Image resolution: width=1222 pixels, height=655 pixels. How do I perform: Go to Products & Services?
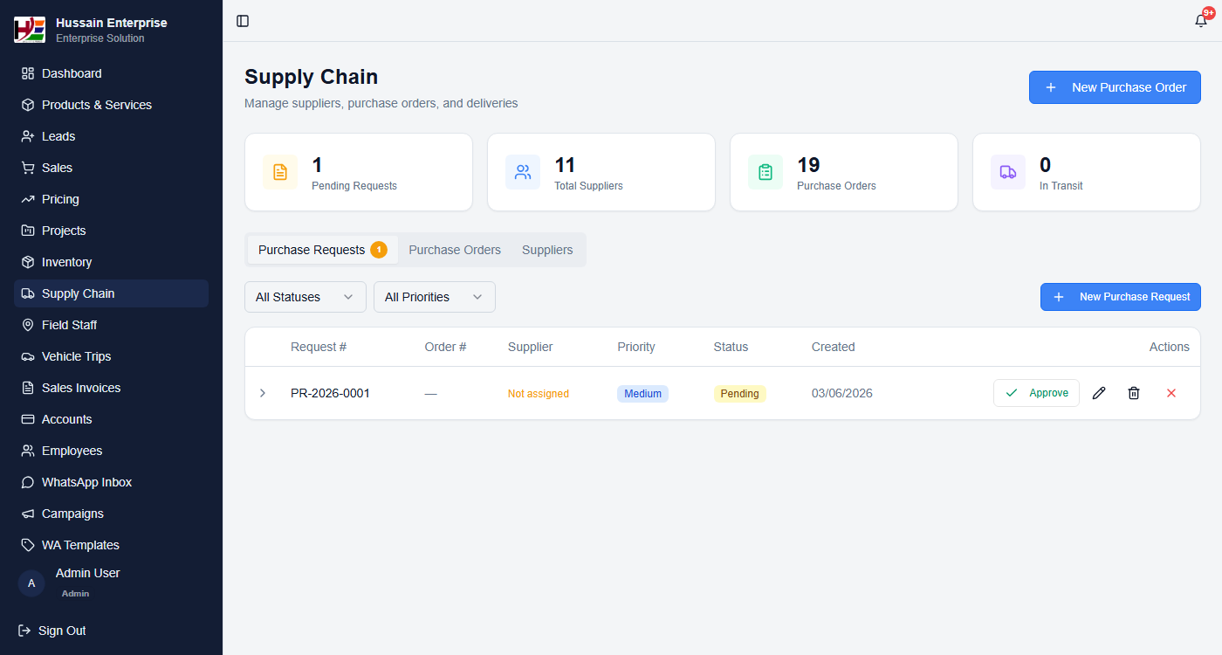point(111,105)
